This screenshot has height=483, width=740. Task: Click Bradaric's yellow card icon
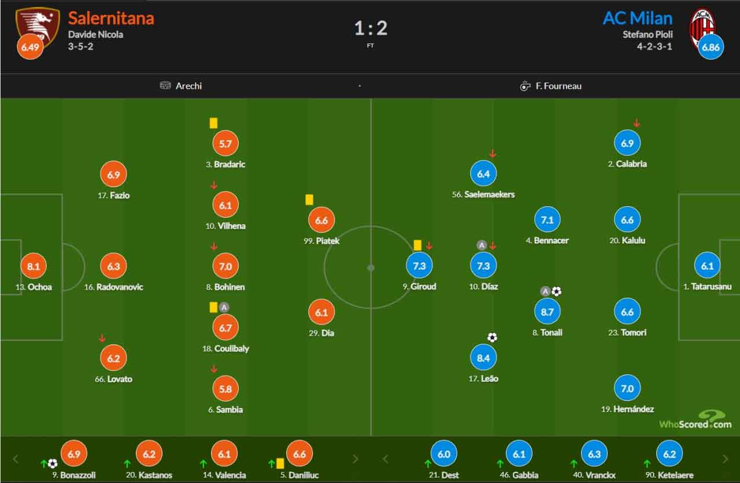click(213, 123)
